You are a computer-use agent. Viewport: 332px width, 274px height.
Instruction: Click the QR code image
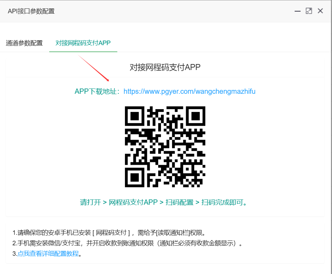point(165,147)
